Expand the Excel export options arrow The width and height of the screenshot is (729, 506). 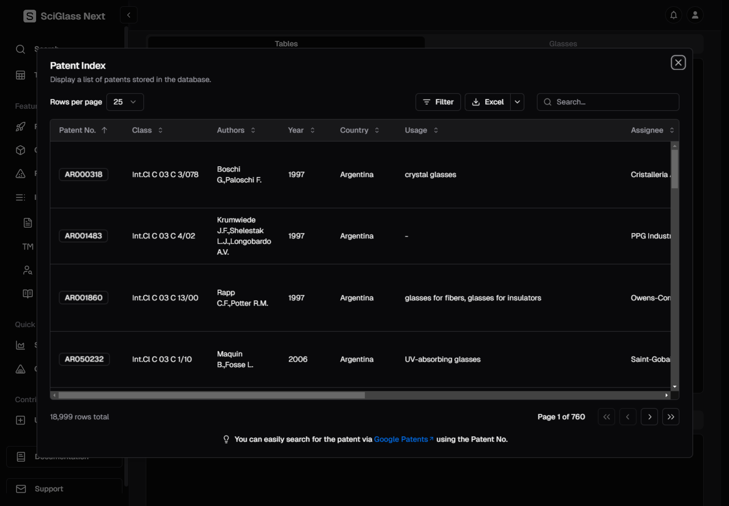(517, 102)
